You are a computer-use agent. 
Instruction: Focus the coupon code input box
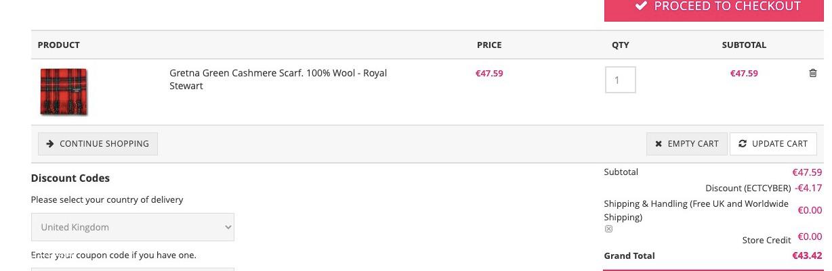tap(133, 269)
